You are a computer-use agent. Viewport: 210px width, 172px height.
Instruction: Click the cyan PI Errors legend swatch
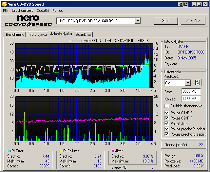point(9,151)
